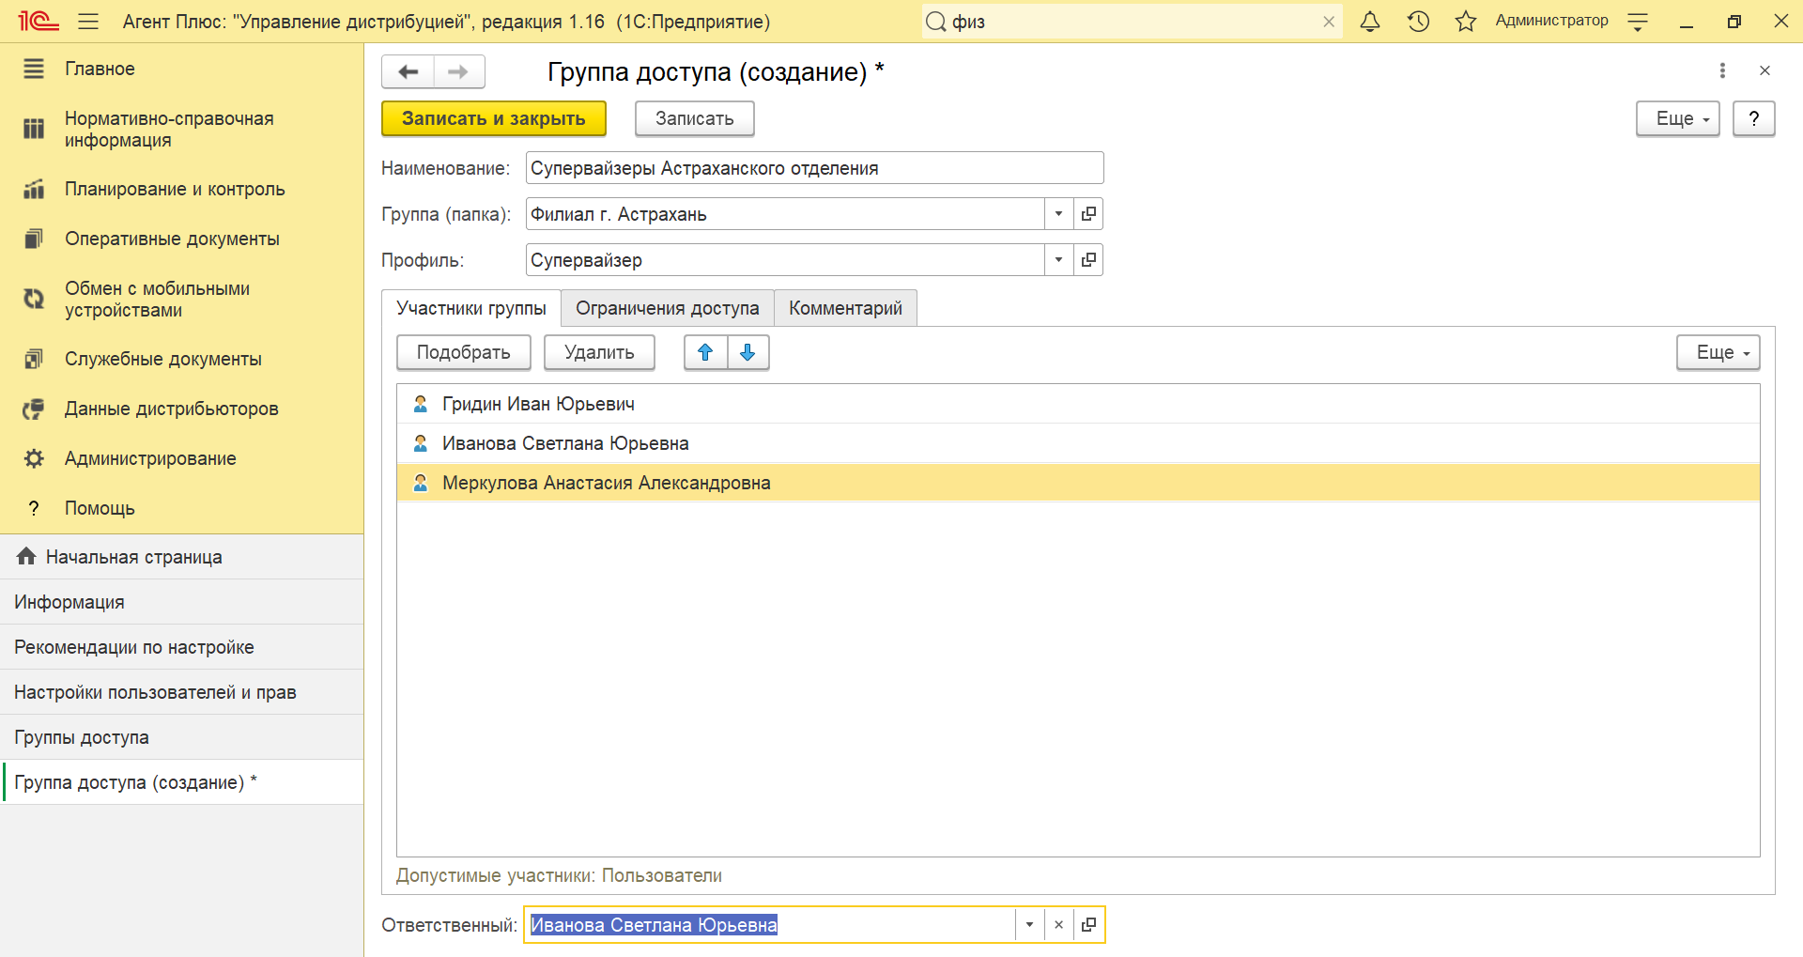The height and width of the screenshot is (957, 1803).
Task: Click Записать и закрыть button
Action: click(494, 118)
